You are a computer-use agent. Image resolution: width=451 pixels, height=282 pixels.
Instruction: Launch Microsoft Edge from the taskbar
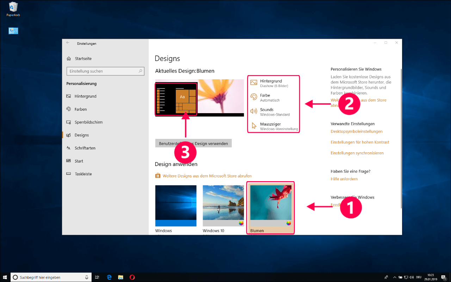109,277
